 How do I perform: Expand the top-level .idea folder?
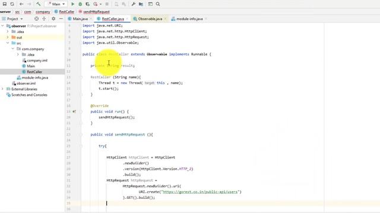pos(8,31)
